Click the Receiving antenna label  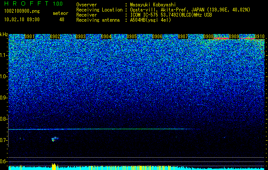(x=98, y=20)
